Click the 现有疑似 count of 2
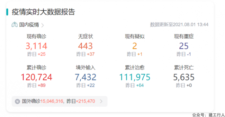The height and width of the screenshot is (117, 225). [x=135, y=46]
